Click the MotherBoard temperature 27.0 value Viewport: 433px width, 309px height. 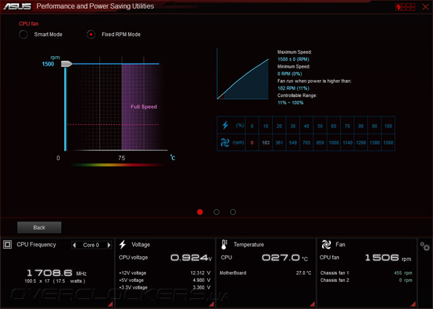pyautogui.click(x=304, y=273)
